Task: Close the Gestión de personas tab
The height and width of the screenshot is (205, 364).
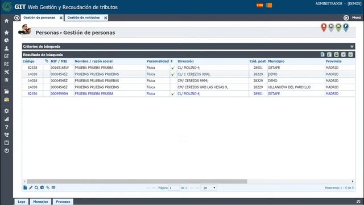Action: point(61,18)
